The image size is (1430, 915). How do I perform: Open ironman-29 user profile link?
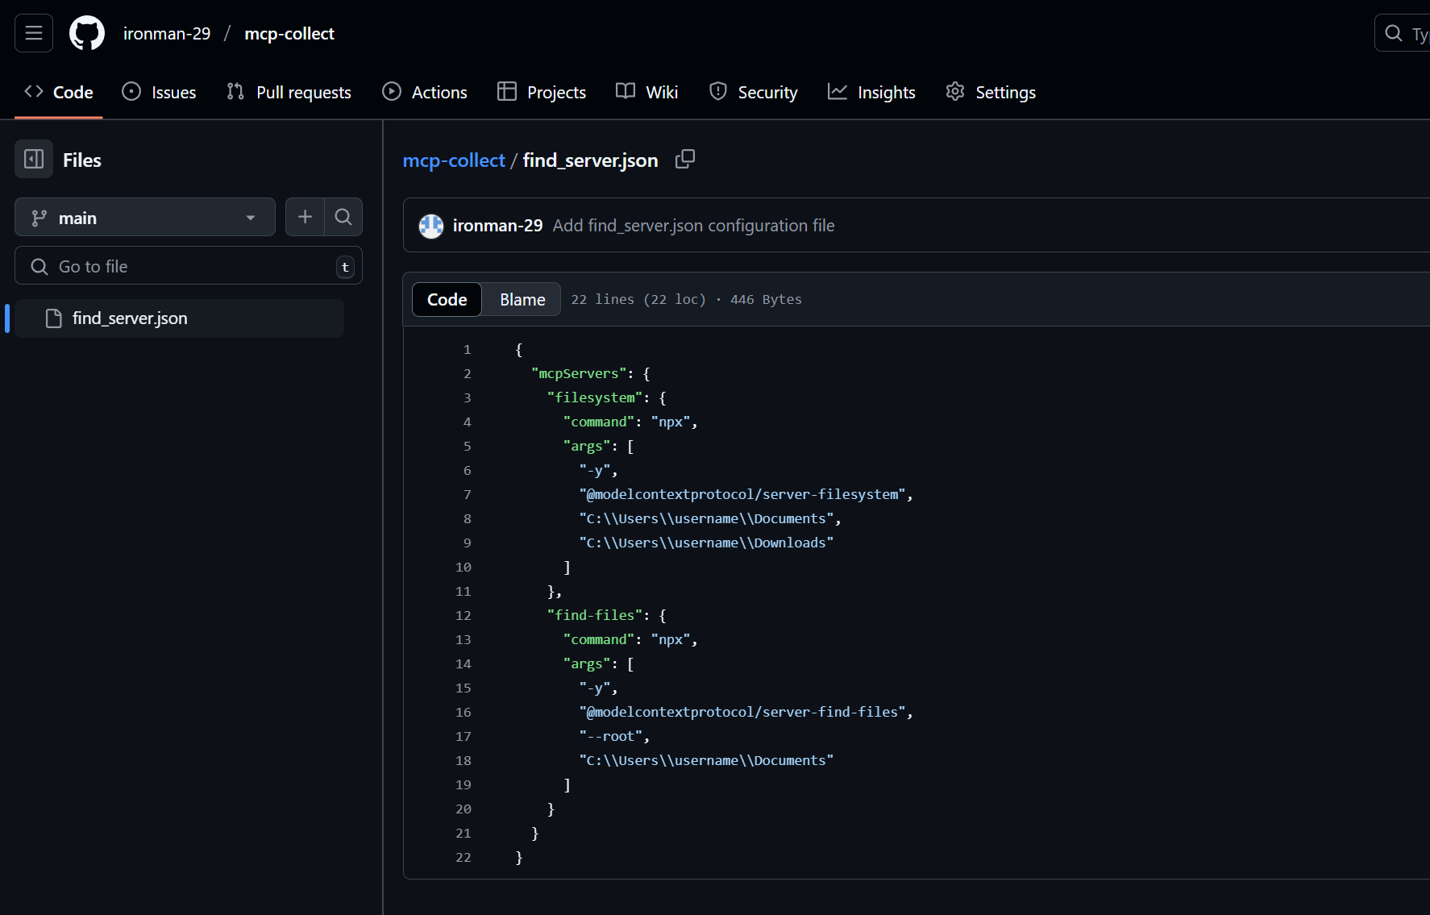(x=167, y=33)
